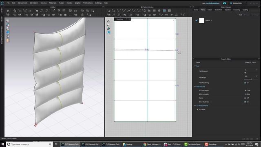Viewport: 261px width, 147px height.
Task: Click the round button tool icon in 3D toolbar
Action: click(x=65, y=15)
